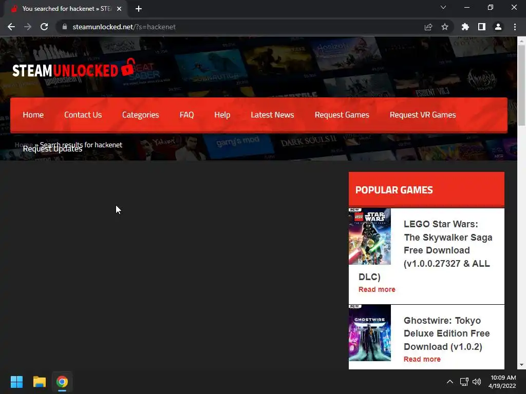Click the page vertical scrollbar thumb

coord(521,86)
